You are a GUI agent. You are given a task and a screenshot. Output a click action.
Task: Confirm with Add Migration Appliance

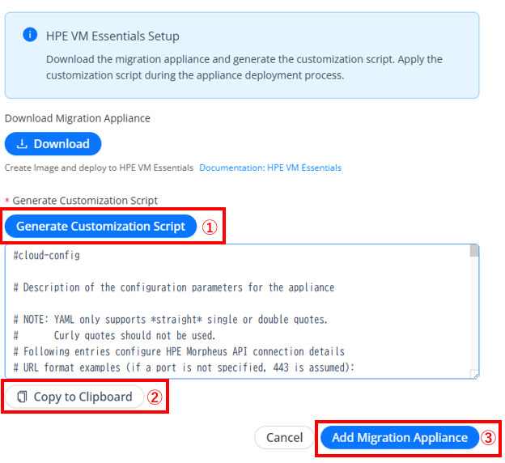[x=400, y=438]
